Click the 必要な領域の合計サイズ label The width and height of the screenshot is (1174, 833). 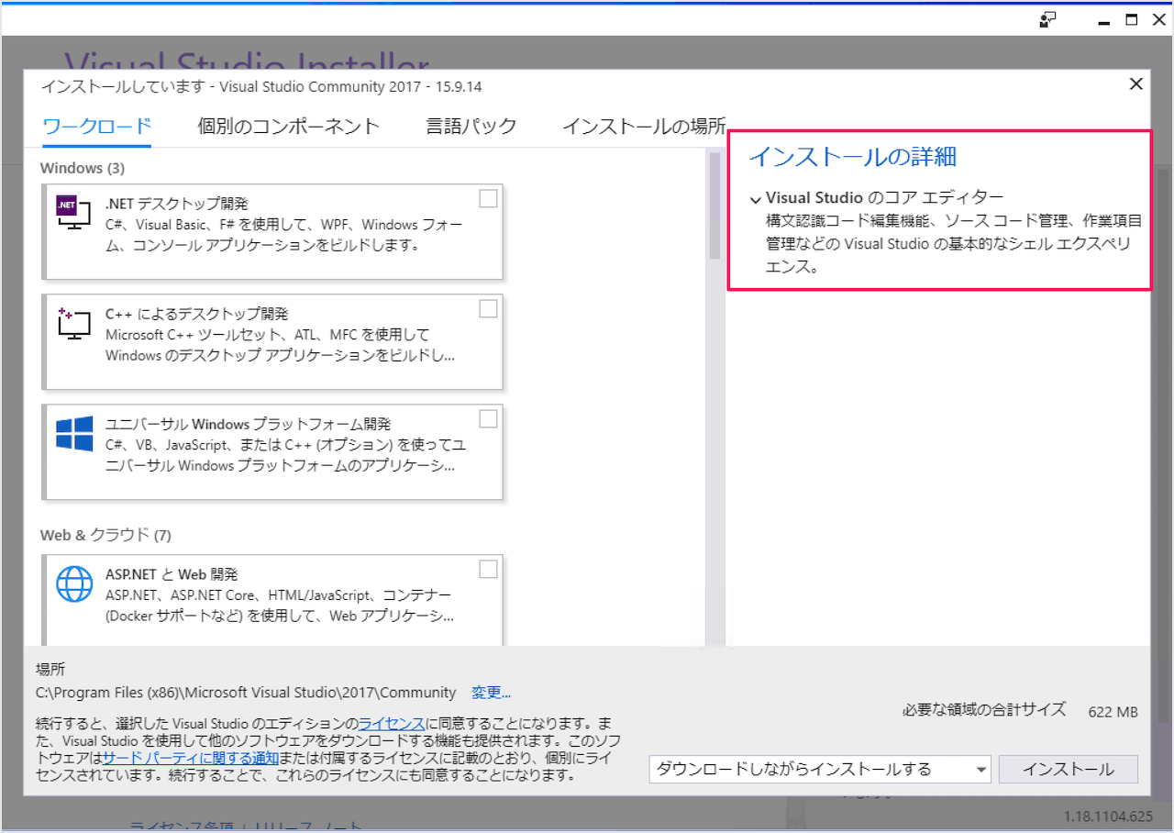pyautogui.click(x=984, y=709)
